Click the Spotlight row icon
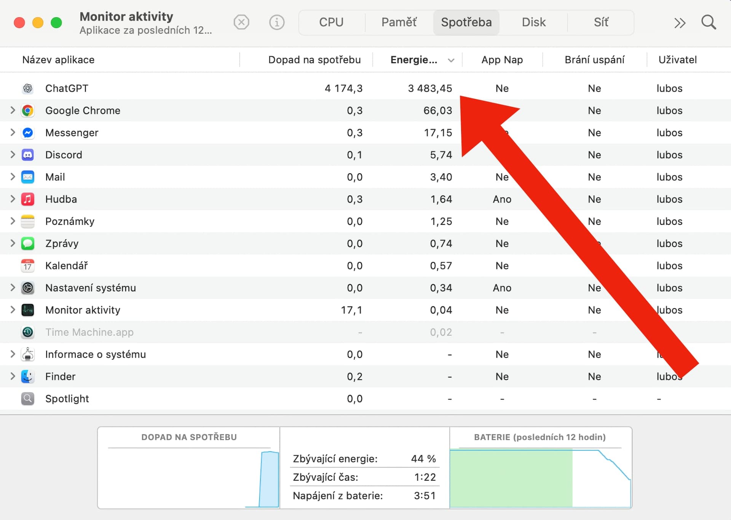 point(28,399)
